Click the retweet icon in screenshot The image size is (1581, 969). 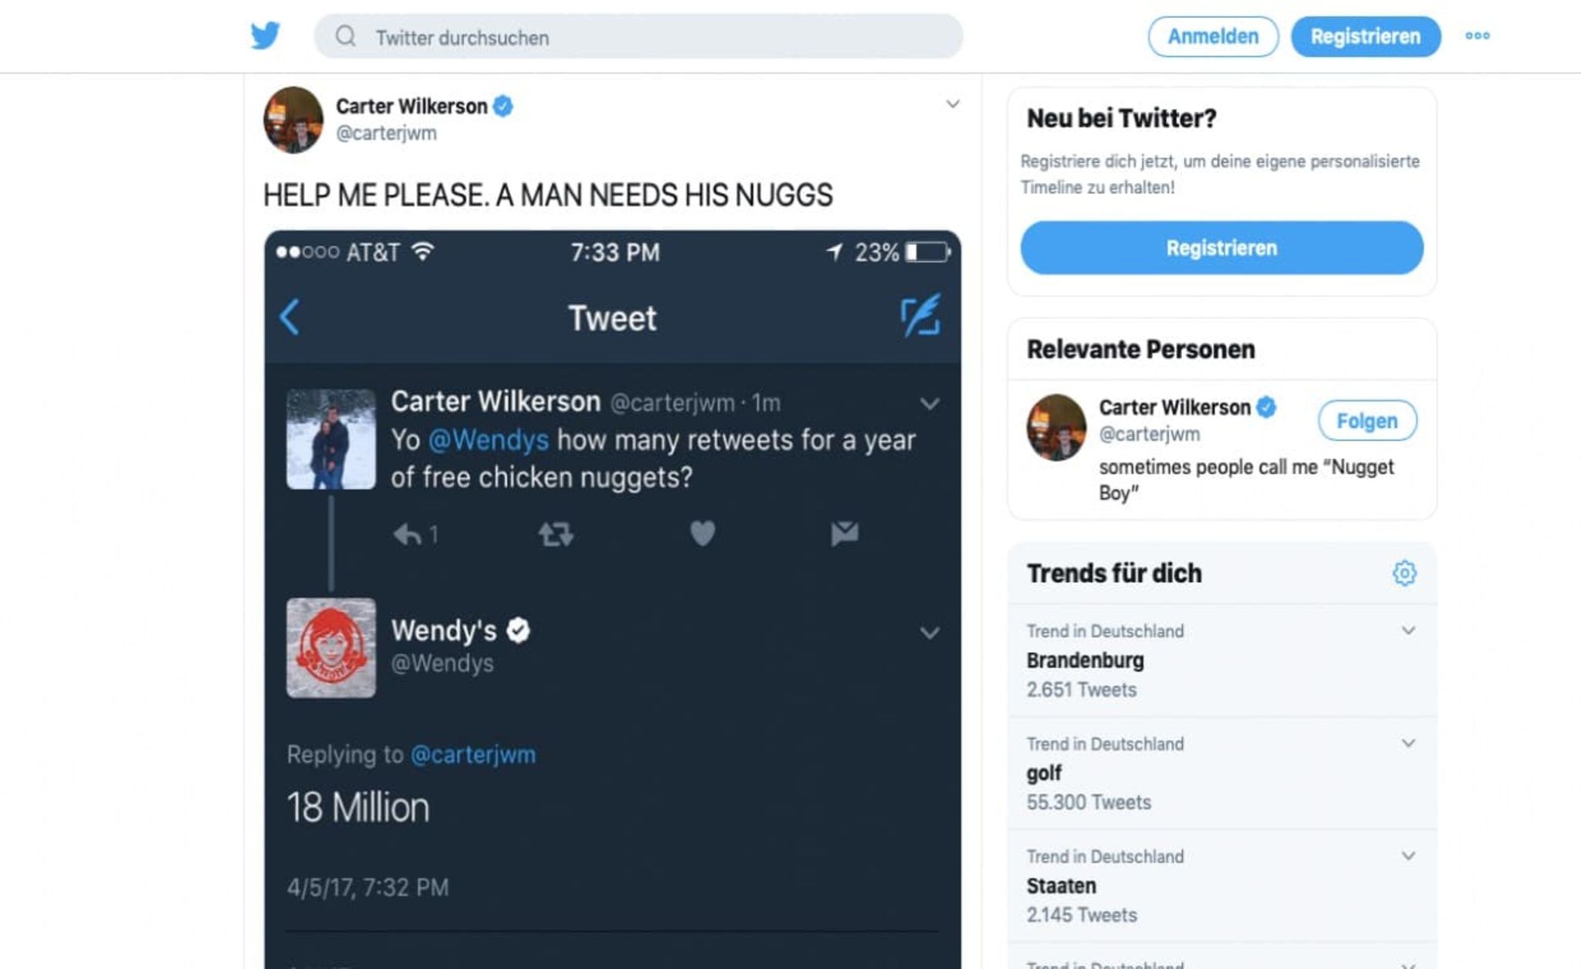pos(556,534)
